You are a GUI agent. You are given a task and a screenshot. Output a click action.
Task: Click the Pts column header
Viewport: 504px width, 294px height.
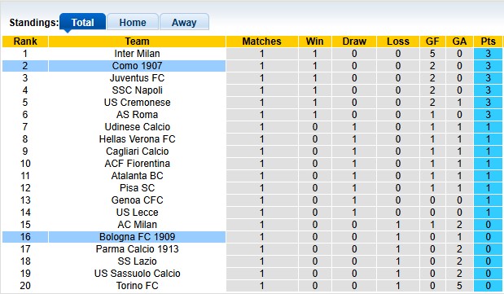pos(488,42)
